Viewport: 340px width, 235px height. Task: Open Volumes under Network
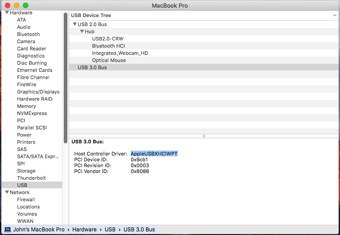tap(27, 214)
